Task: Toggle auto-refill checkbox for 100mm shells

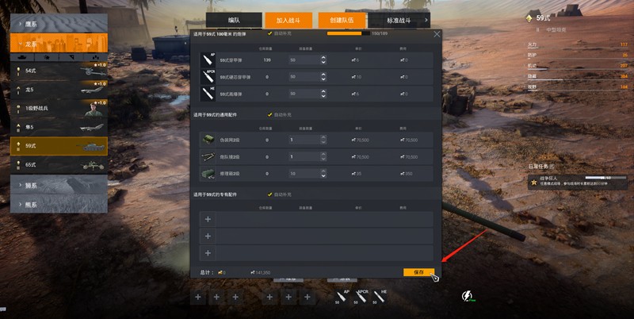Action: tap(269, 33)
